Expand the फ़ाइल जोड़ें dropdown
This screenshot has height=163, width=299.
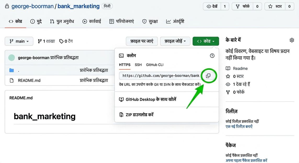[x=175, y=41]
